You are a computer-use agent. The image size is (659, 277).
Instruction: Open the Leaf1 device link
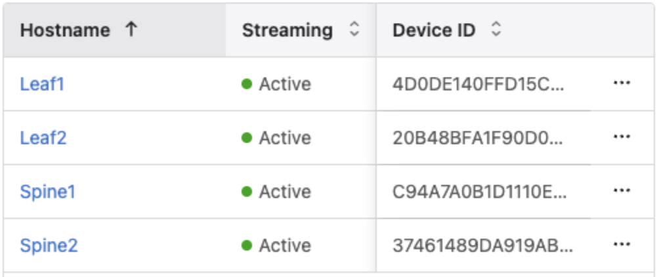pyautogui.click(x=42, y=84)
